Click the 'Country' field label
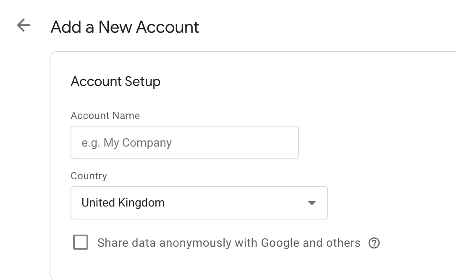This screenshot has width=456, height=279. pos(89,176)
